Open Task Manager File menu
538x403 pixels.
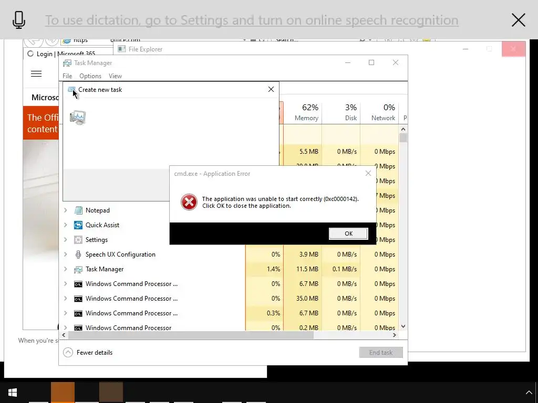[x=67, y=76]
